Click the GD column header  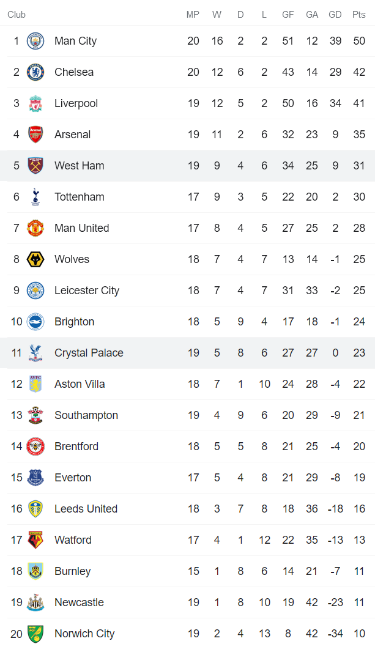(335, 15)
